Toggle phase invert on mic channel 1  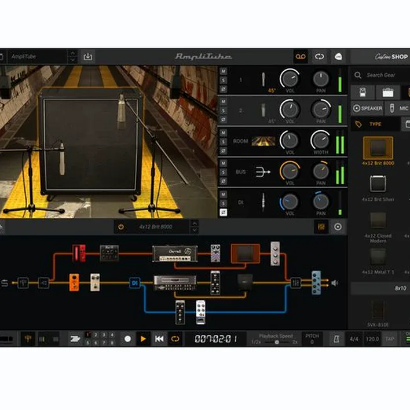tap(224, 89)
